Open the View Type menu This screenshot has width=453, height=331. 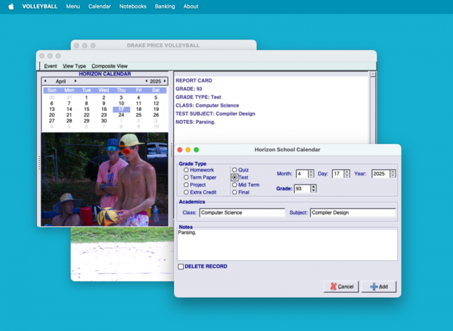(74, 66)
